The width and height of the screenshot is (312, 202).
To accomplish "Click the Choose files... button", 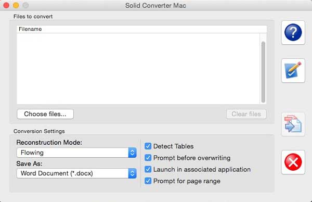I will coord(45,114).
